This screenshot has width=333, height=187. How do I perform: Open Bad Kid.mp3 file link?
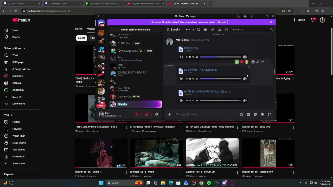pos(192,48)
